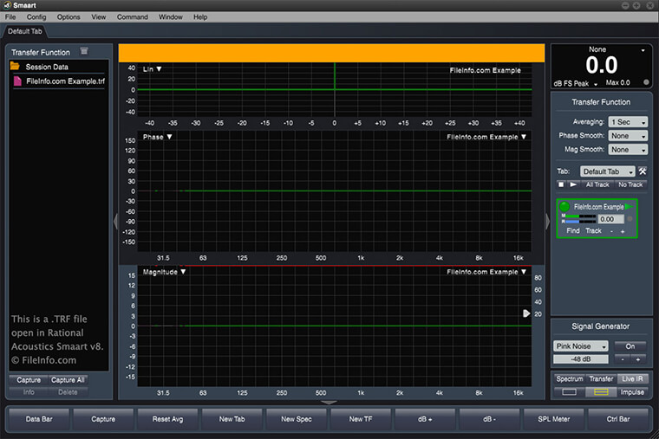Click the SPL Meter button
This screenshot has height=439, width=659.
553,419
